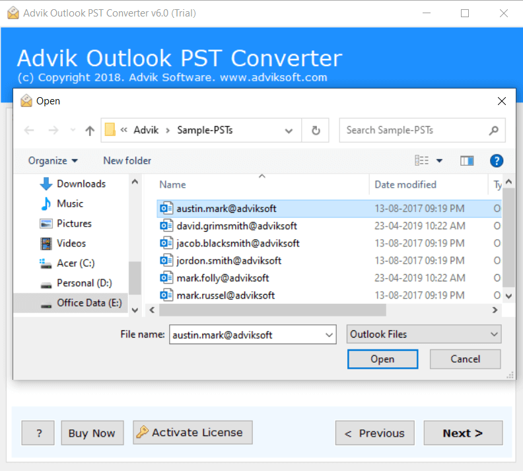Image resolution: width=523 pixels, height=471 pixels.
Task: Click file list scroll down arrow
Action: 508,296
